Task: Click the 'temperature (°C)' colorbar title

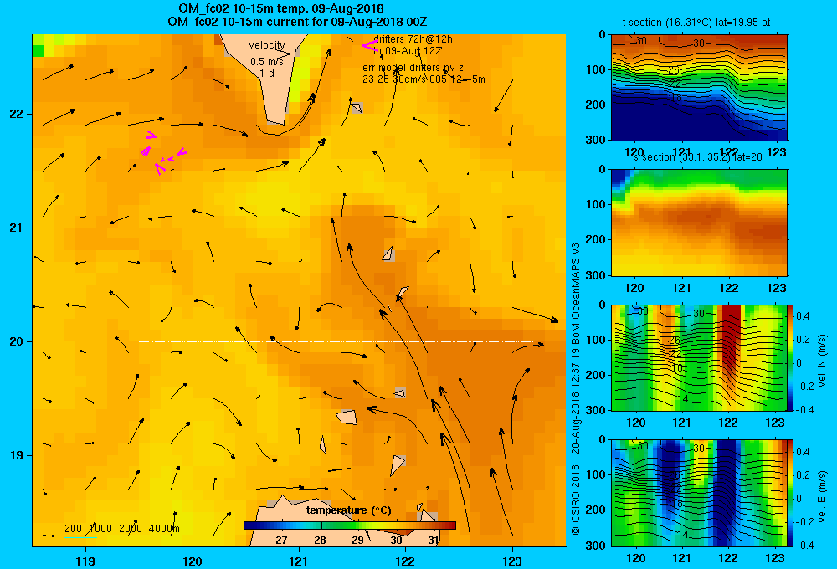Action: coord(348,510)
